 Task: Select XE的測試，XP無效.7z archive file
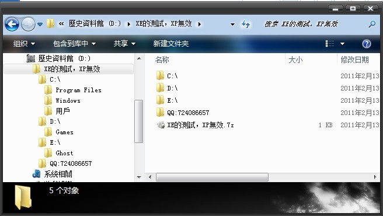tap(200, 125)
